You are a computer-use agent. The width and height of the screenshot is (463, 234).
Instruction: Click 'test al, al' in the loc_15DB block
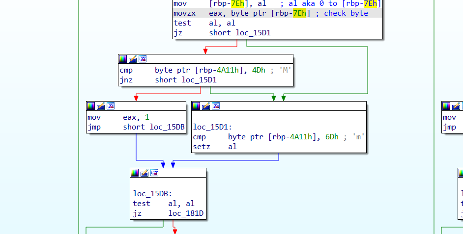(x=164, y=204)
